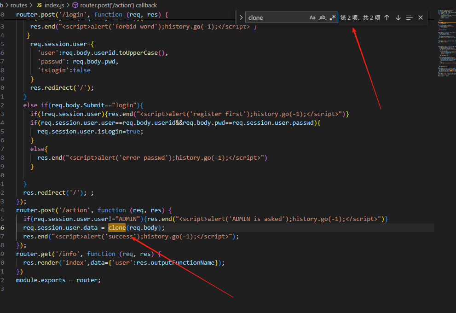Toggle Match Case in find widget
456x313 pixels.
[312, 17]
